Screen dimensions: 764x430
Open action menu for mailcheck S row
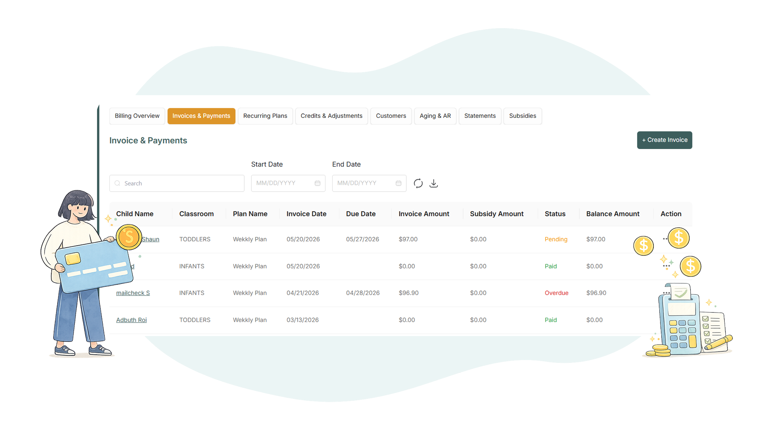667,293
